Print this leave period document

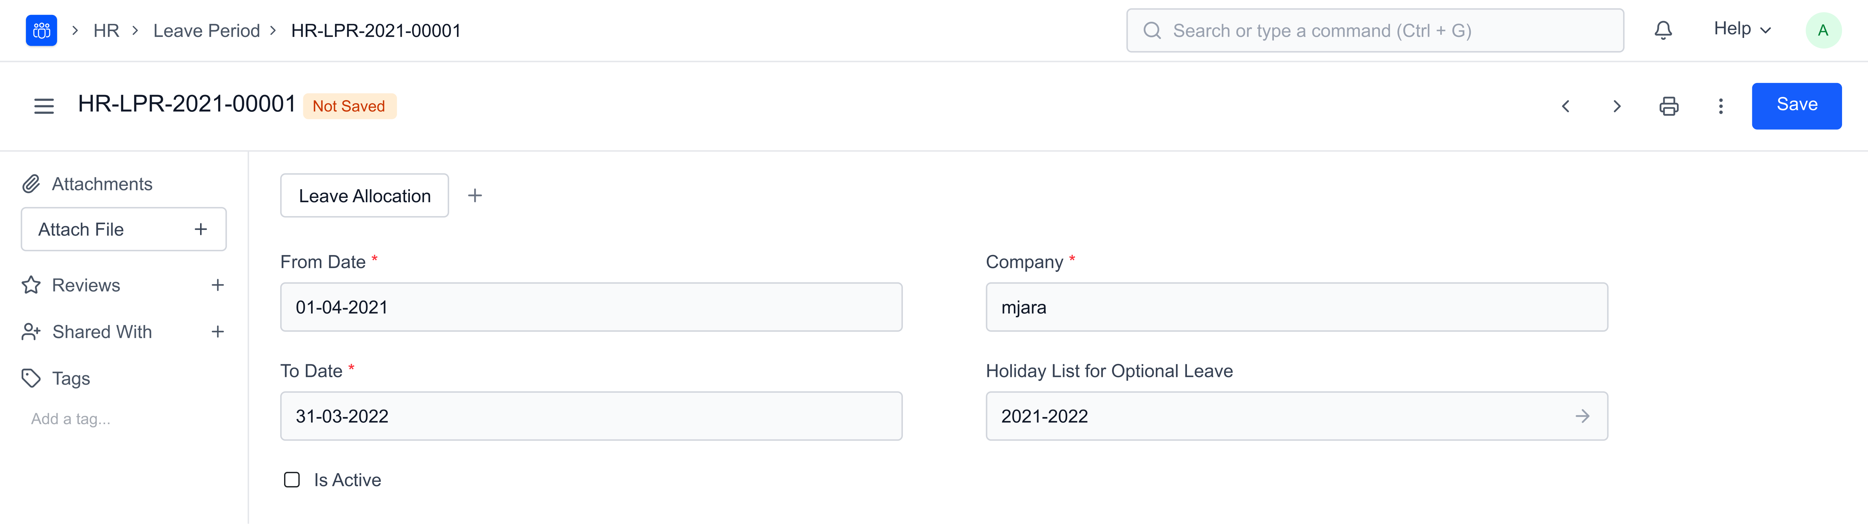(1669, 107)
